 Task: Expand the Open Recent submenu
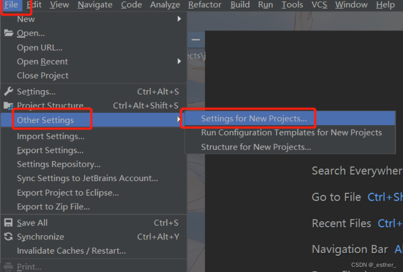94,61
